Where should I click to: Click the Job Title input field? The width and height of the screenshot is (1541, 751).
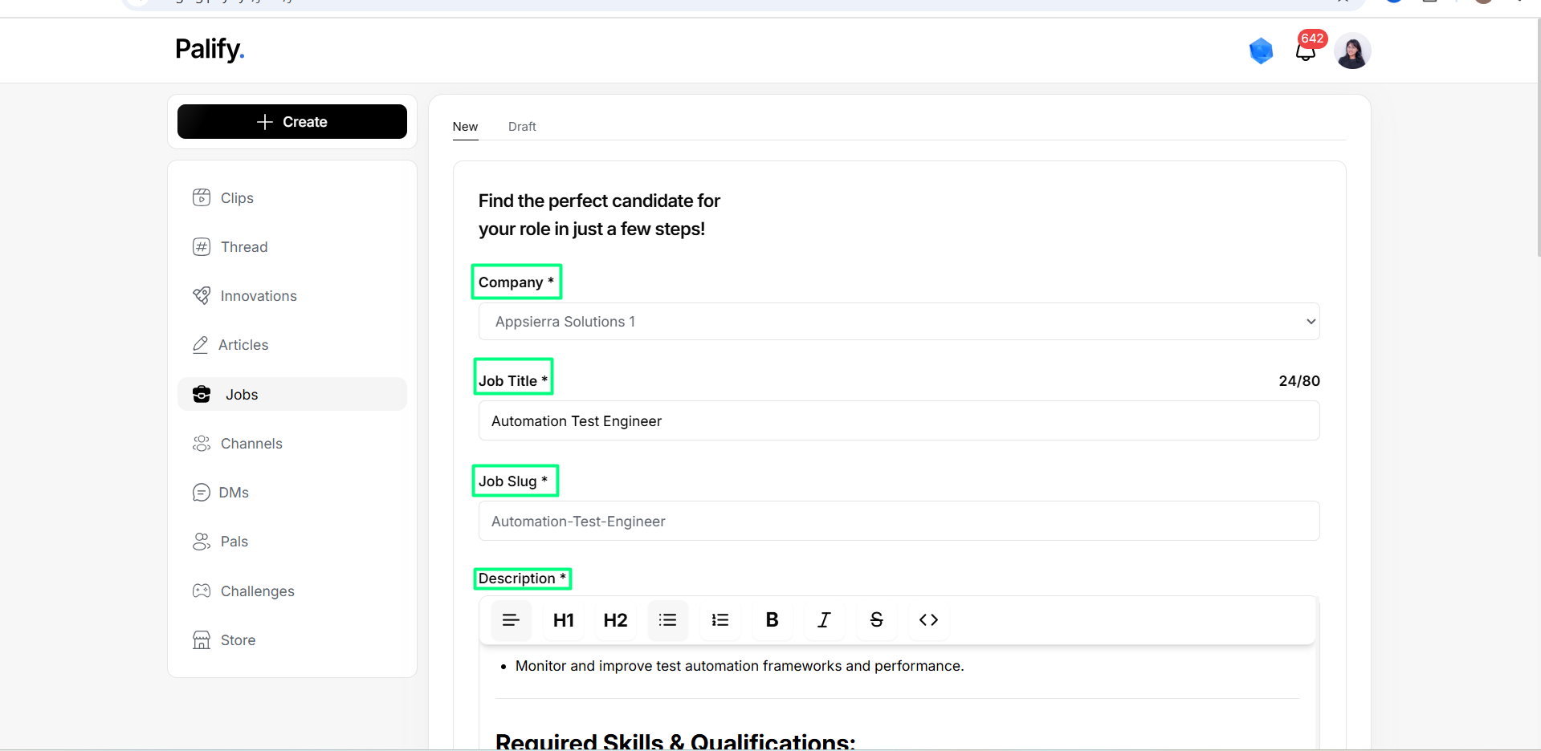tap(899, 421)
